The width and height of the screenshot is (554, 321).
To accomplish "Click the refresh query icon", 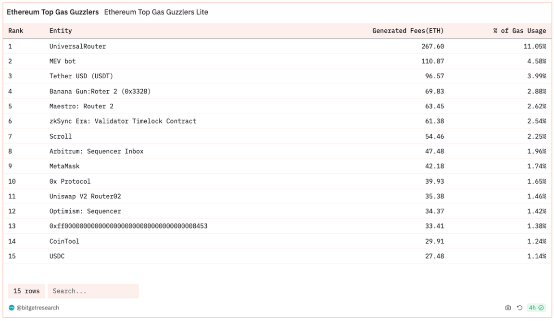I will coord(519,308).
